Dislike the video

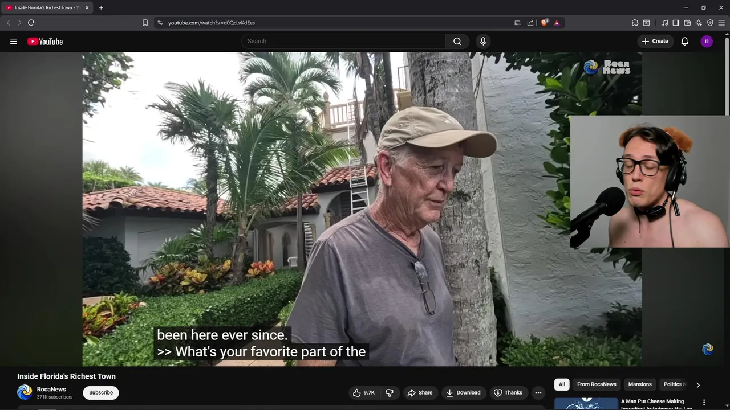tap(390, 392)
